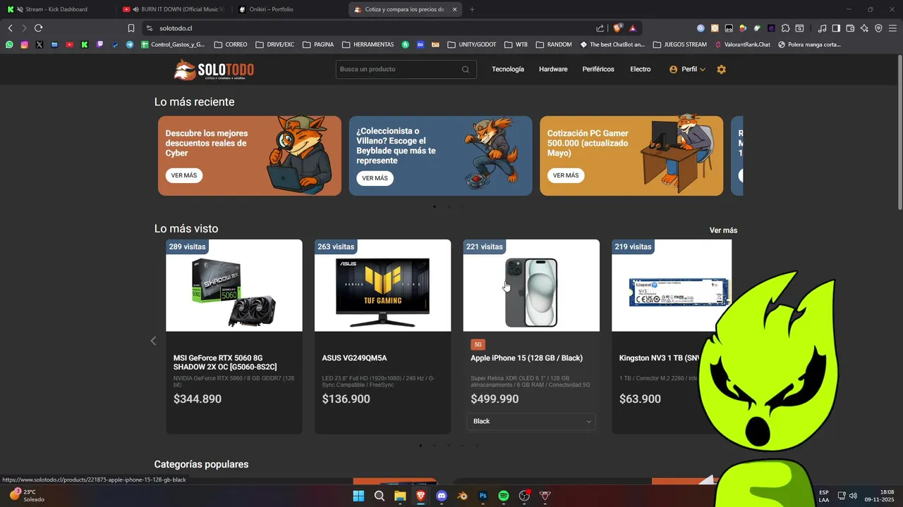The image size is (903, 507).
Task: Click the solotodo.cl address bar
Action: [372, 28]
